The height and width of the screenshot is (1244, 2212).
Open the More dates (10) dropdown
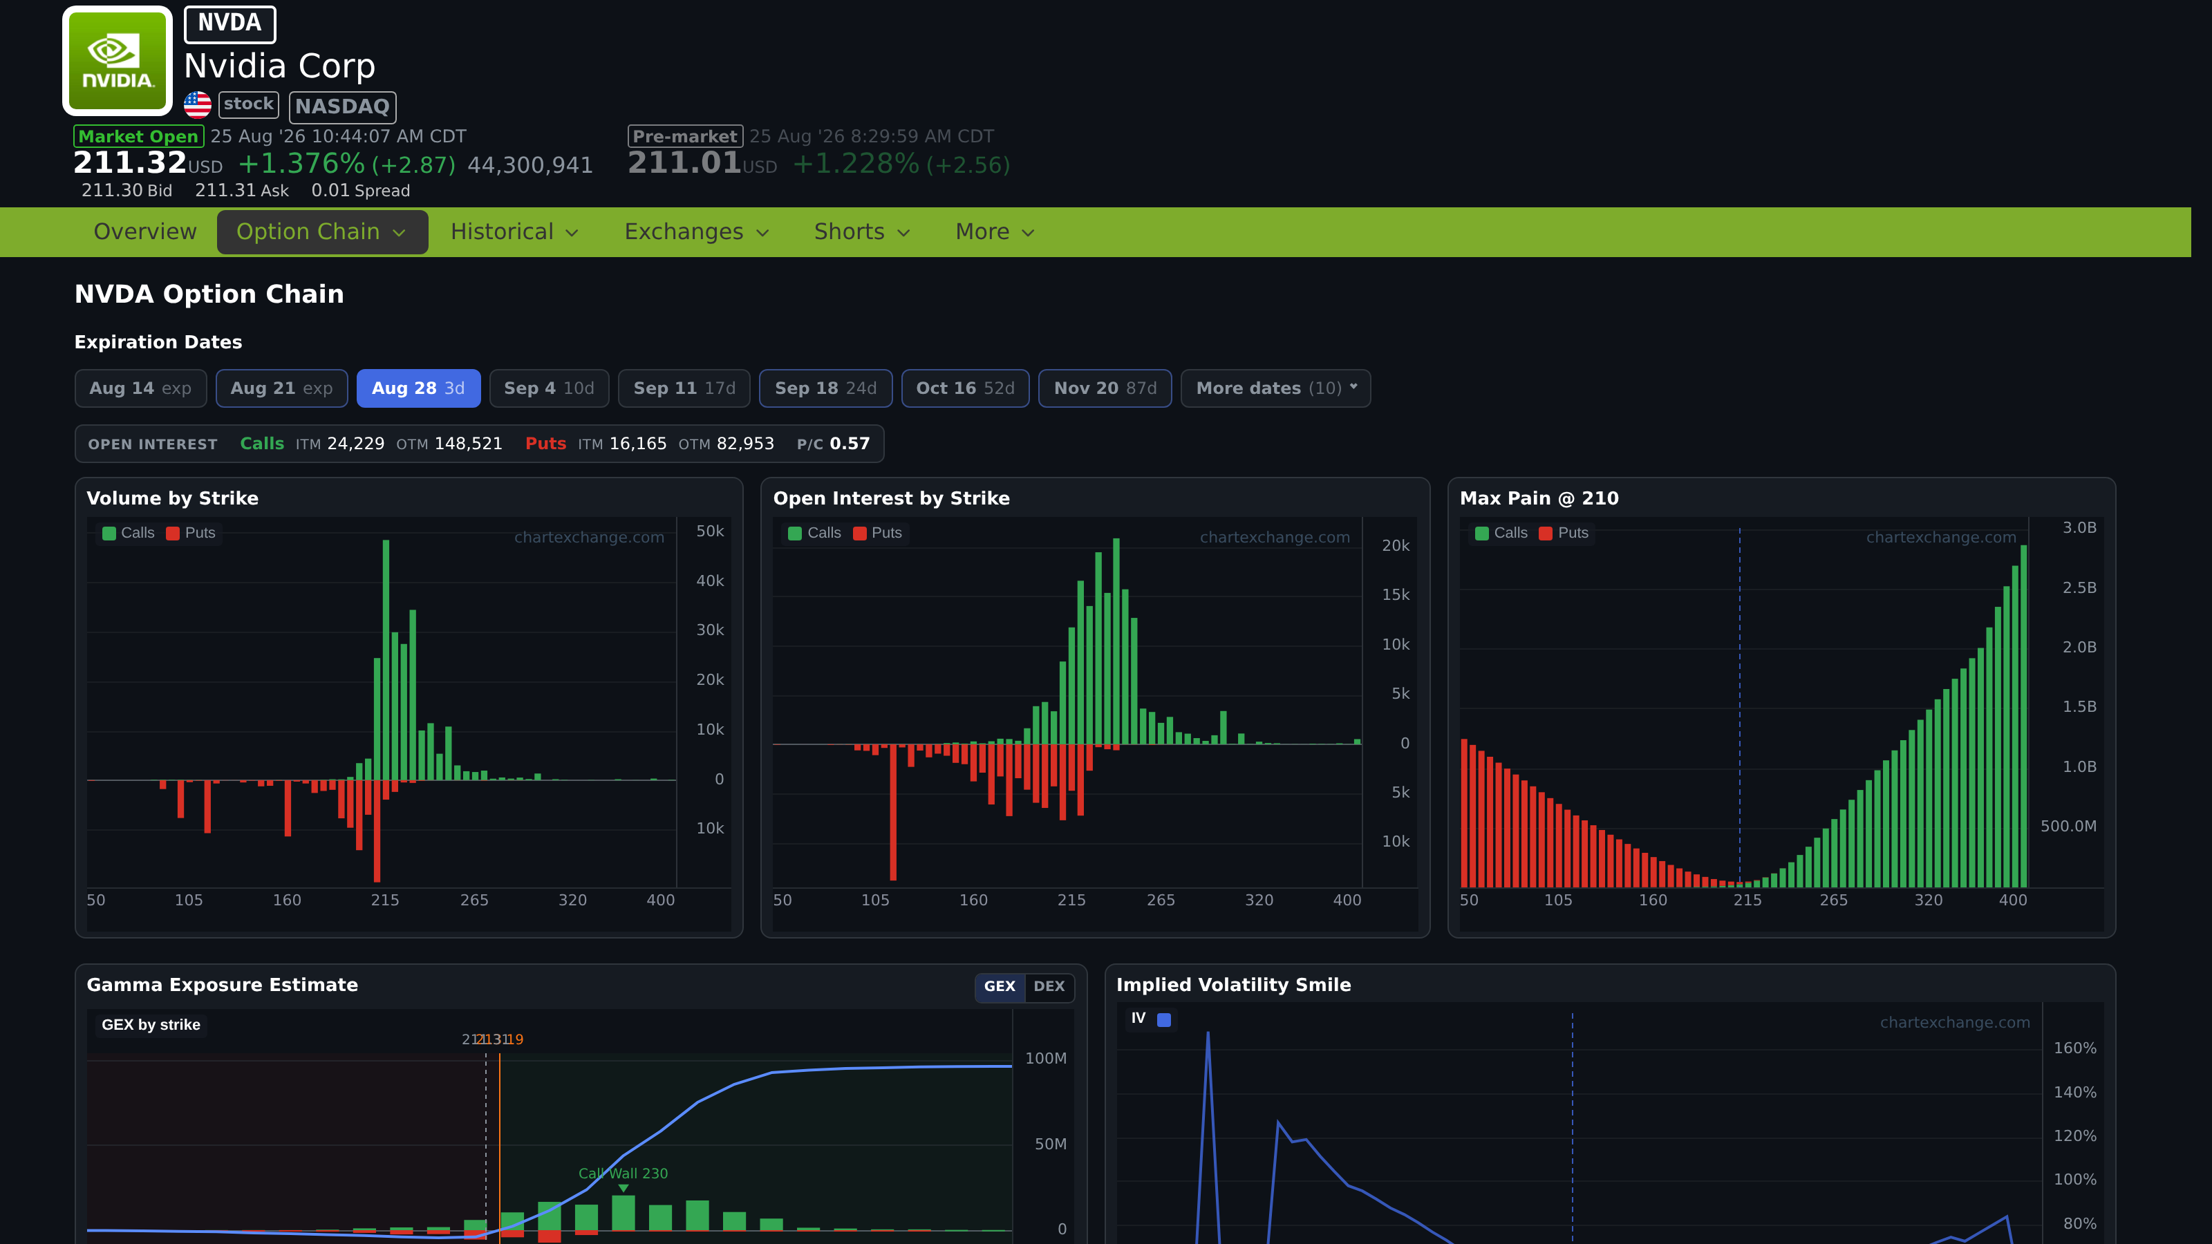[1276, 388]
